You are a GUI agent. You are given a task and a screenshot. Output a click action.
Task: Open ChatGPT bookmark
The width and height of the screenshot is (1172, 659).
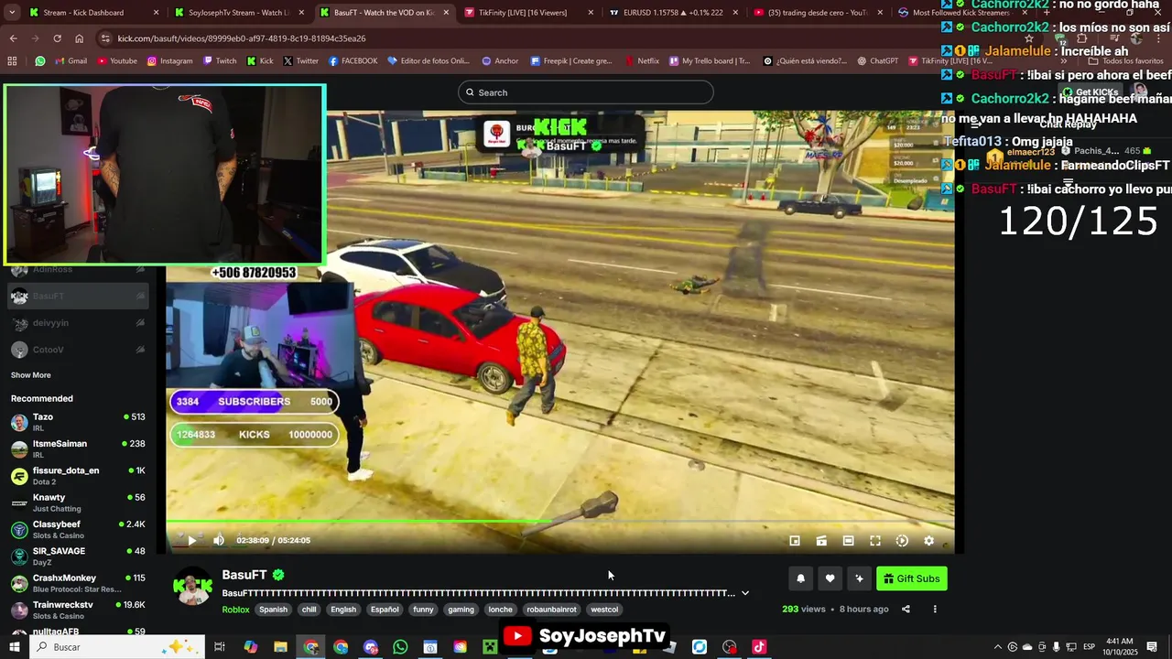pyautogui.click(x=877, y=61)
